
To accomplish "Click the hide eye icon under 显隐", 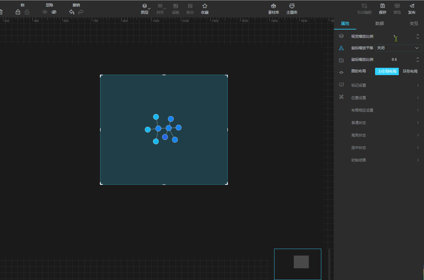I will (x=54, y=12).
